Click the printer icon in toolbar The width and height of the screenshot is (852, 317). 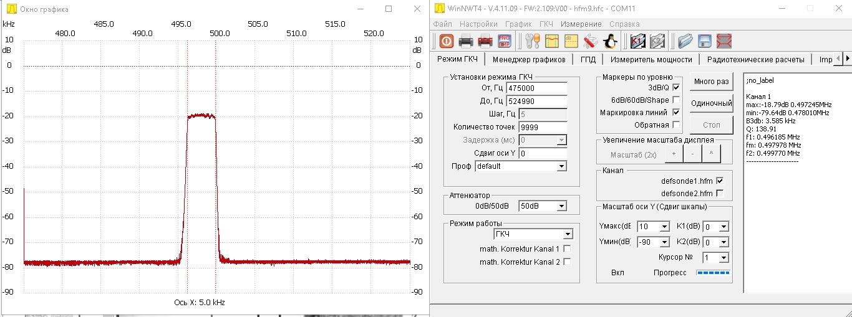466,41
